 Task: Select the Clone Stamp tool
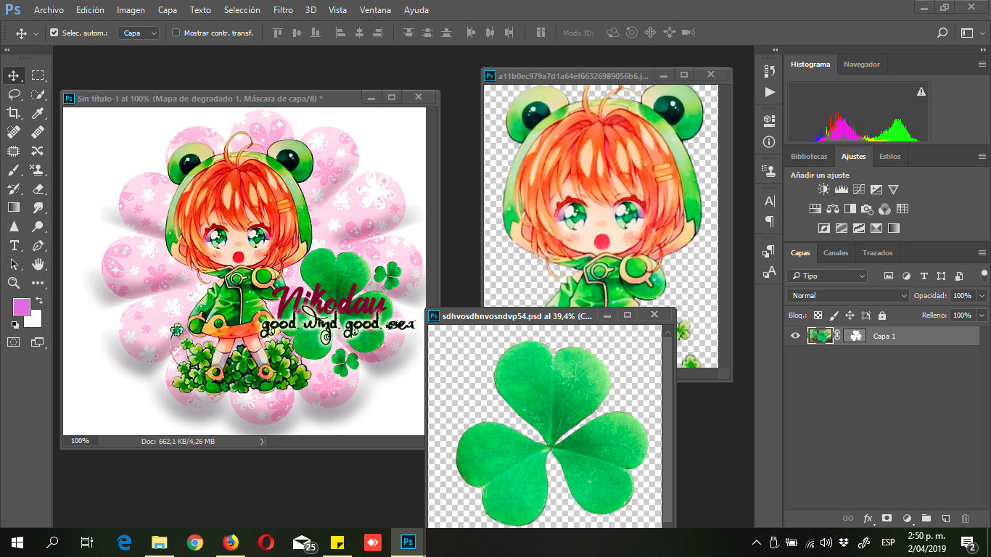click(x=38, y=170)
